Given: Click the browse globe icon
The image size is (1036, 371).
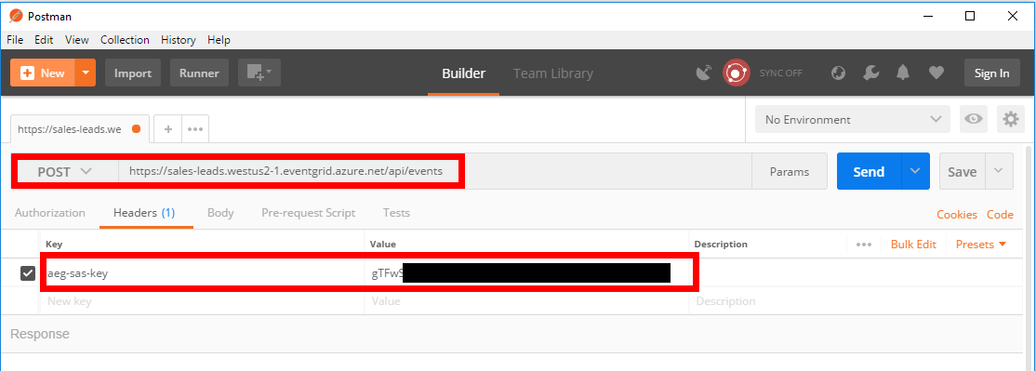Looking at the screenshot, I should pos(839,73).
